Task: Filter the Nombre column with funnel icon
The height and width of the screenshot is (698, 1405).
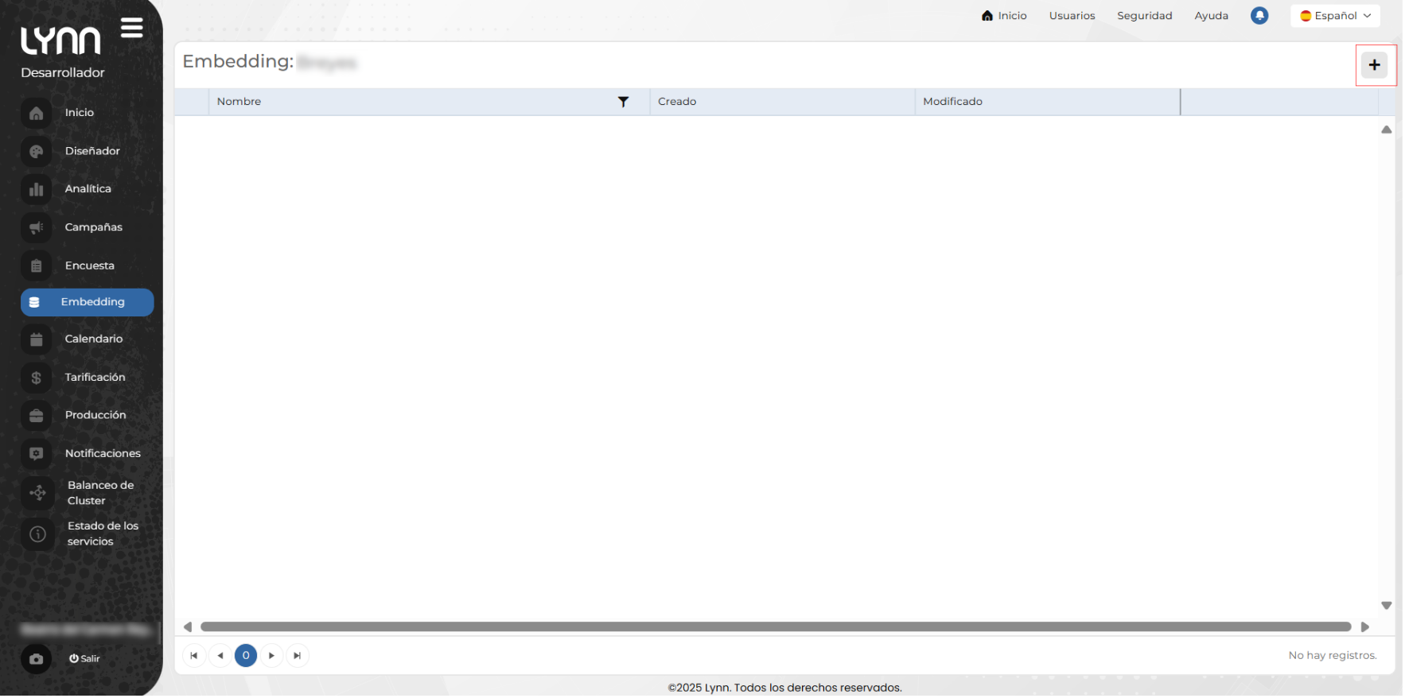Action: 624,102
